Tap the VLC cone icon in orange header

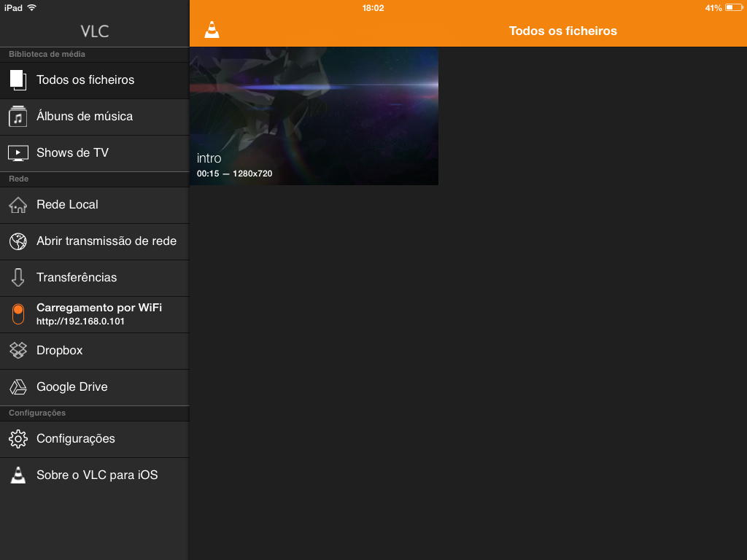click(x=212, y=30)
